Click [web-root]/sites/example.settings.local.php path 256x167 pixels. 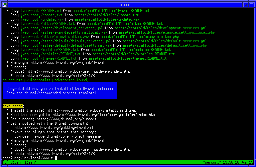click(x=63, y=32)
